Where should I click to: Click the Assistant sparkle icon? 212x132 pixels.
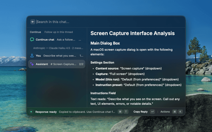32,64
